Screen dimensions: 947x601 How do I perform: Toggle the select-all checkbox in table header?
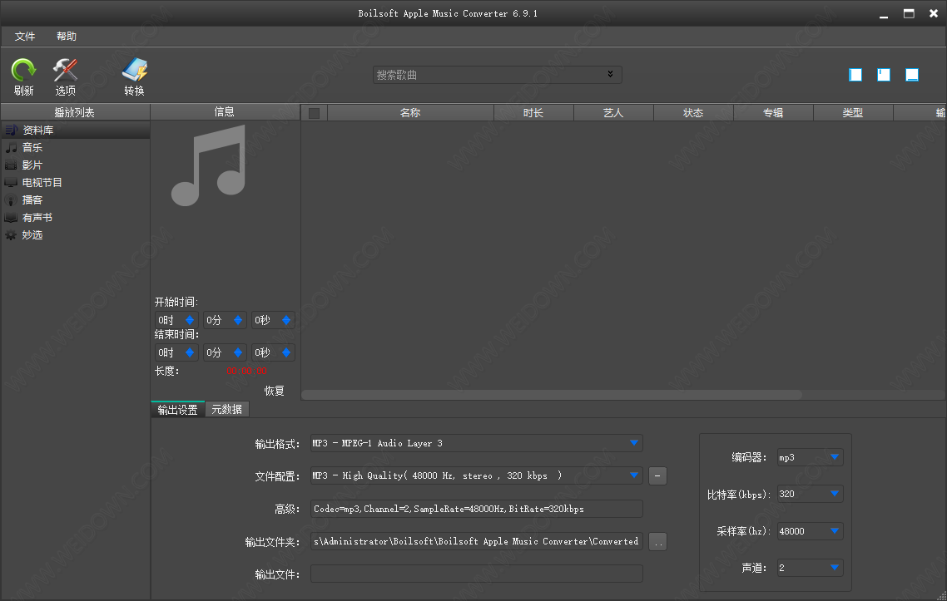click(314, 113)
